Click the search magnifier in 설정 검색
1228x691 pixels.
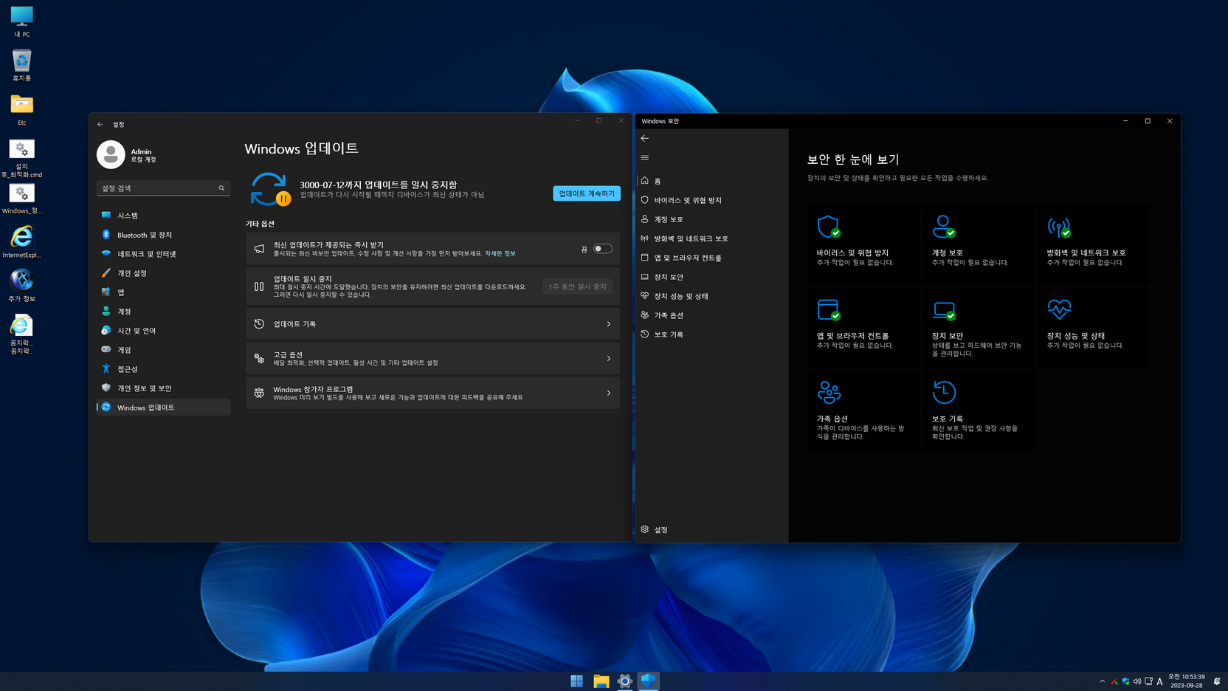point(221,188)
